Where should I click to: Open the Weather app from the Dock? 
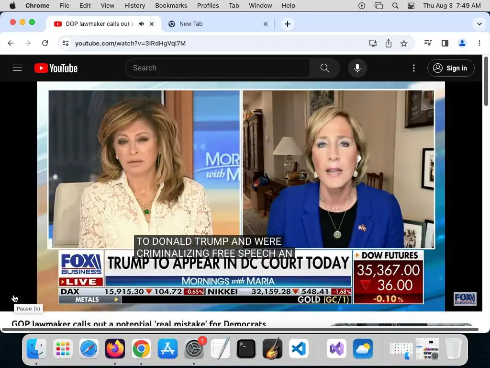(x=363, y=349)
